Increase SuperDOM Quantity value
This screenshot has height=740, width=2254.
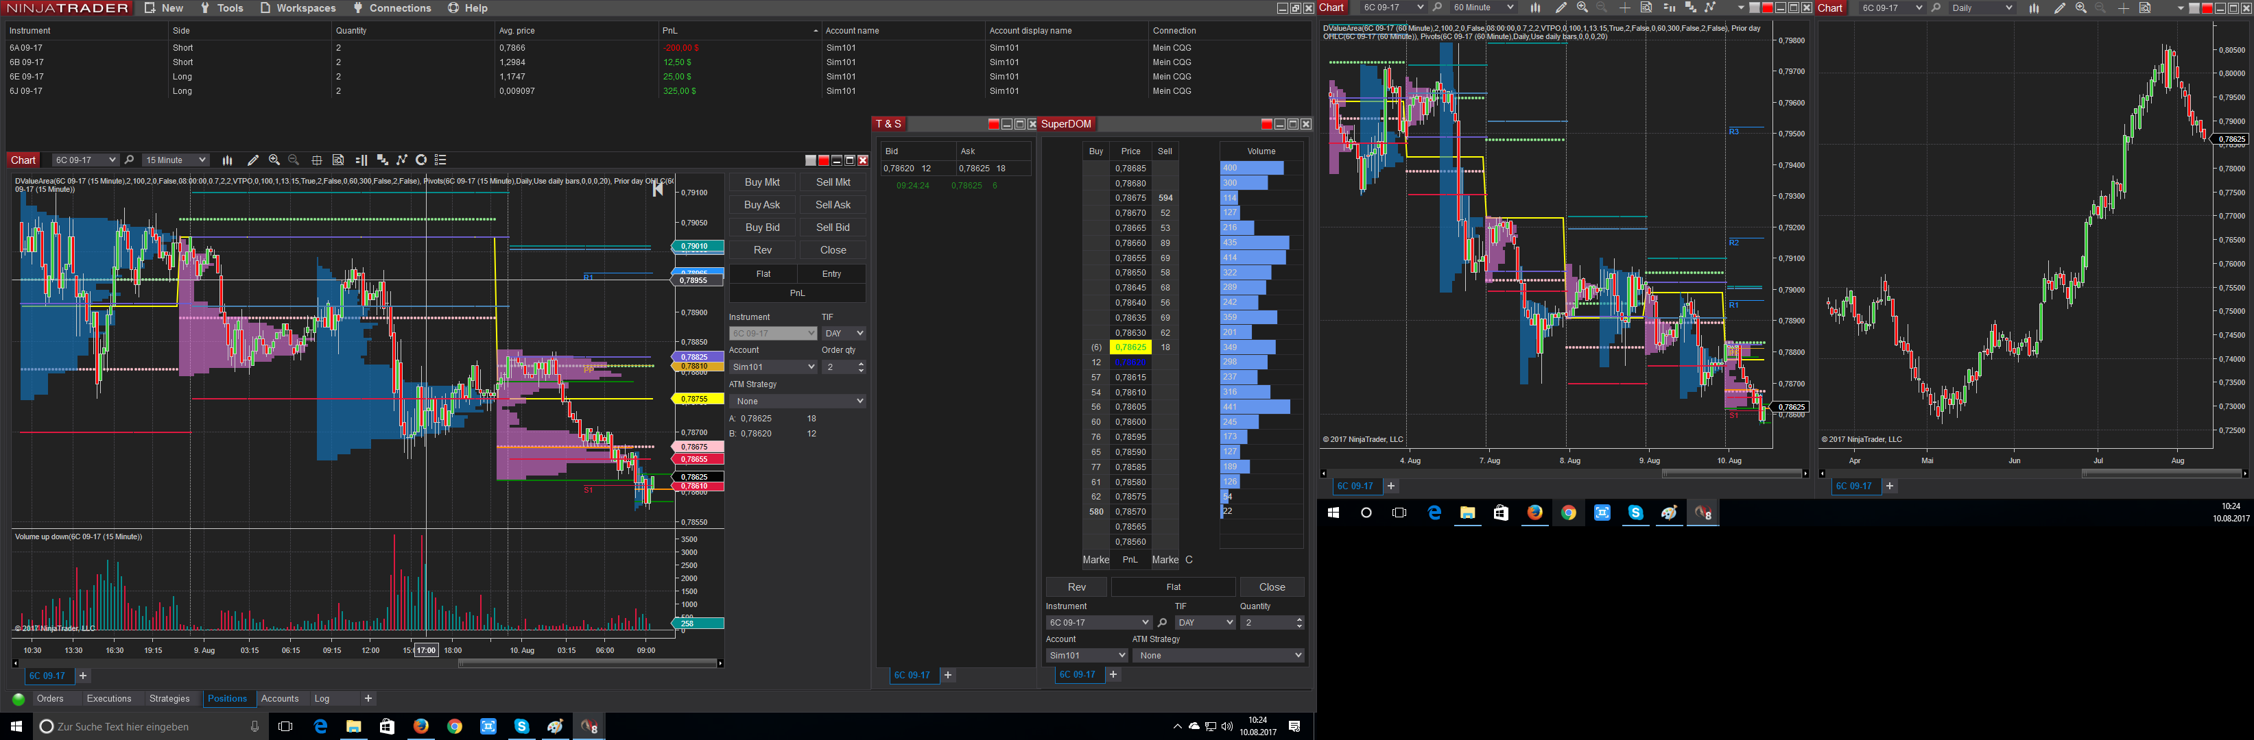tap(1299, 619)
